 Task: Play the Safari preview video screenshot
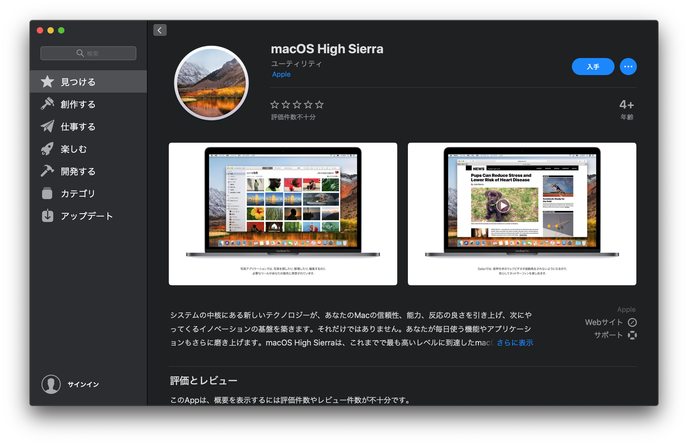click(503, 206)
